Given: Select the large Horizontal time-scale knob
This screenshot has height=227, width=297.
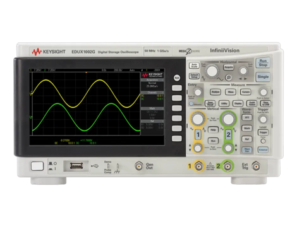Looking at the screenshot, I should [212, 71].
